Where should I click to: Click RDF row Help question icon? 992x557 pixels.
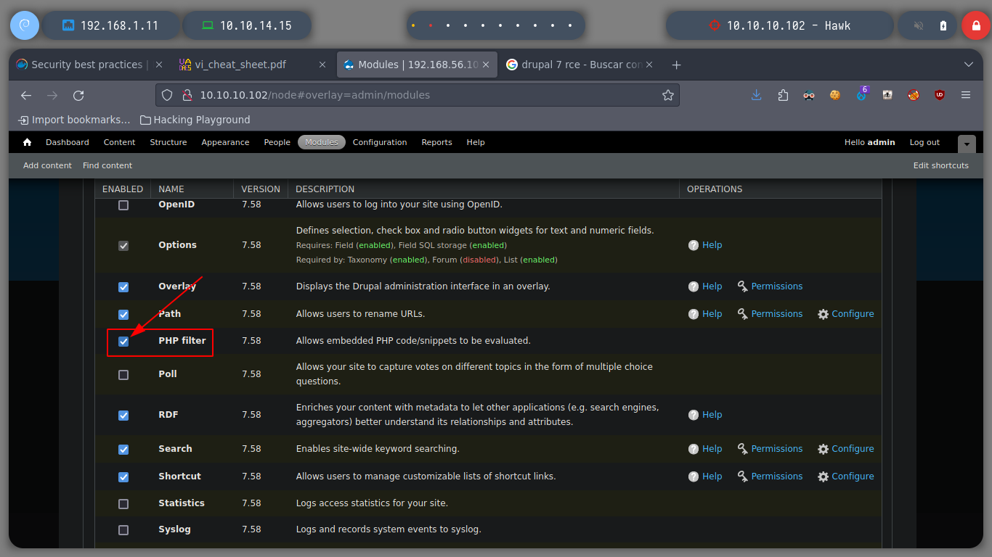(694, 415)
